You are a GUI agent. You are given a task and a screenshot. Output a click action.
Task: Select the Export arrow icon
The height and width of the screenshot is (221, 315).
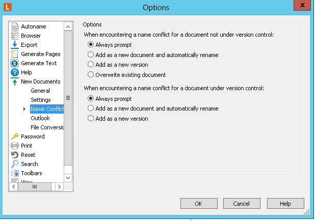(15, 45)
